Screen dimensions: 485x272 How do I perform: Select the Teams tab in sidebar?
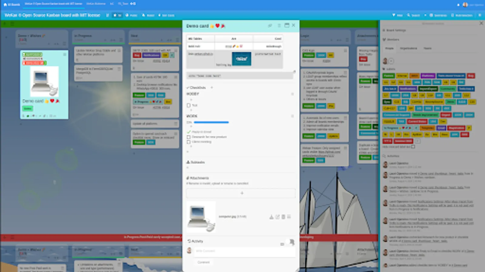coord(427,48)
